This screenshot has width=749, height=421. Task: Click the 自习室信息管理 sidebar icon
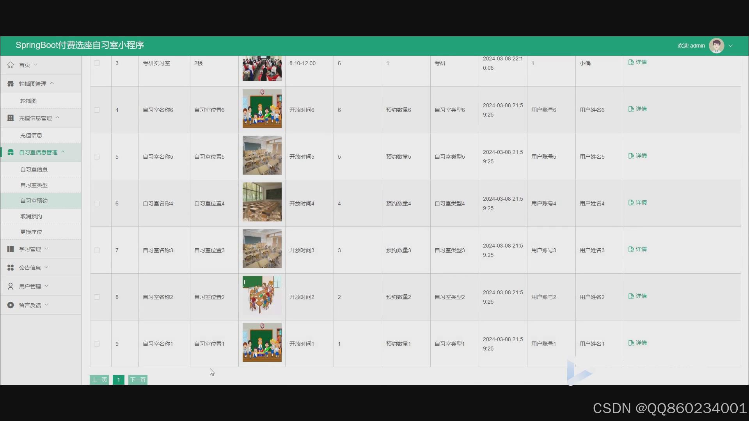pos(11,152)
